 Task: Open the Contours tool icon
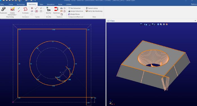click(x=25, y=9)
